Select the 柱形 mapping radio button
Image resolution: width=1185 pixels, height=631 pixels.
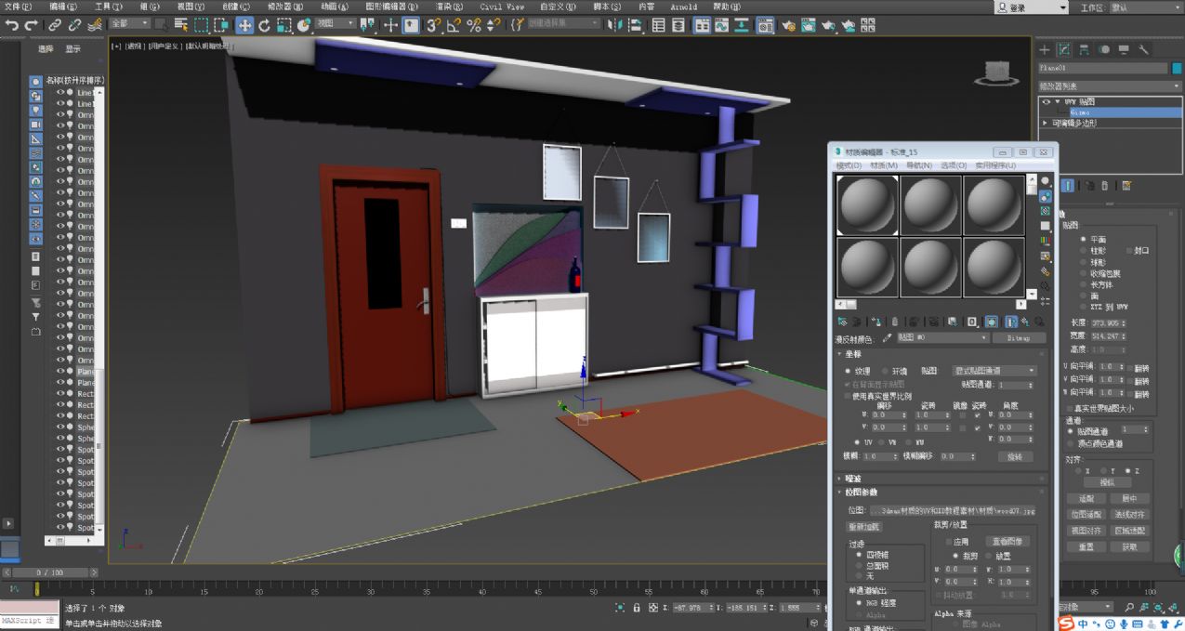pos(1083,251)
